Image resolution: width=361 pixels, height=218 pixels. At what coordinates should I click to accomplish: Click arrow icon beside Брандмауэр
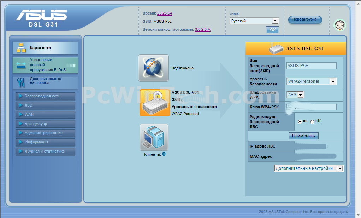21,124
